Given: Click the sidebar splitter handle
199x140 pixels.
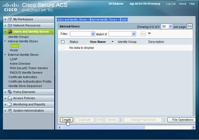Looking at the screenshot, I should (55, 73).
